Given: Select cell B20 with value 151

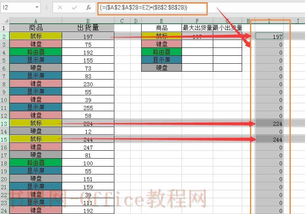Looking at the screenshot, I should [88, 179].
